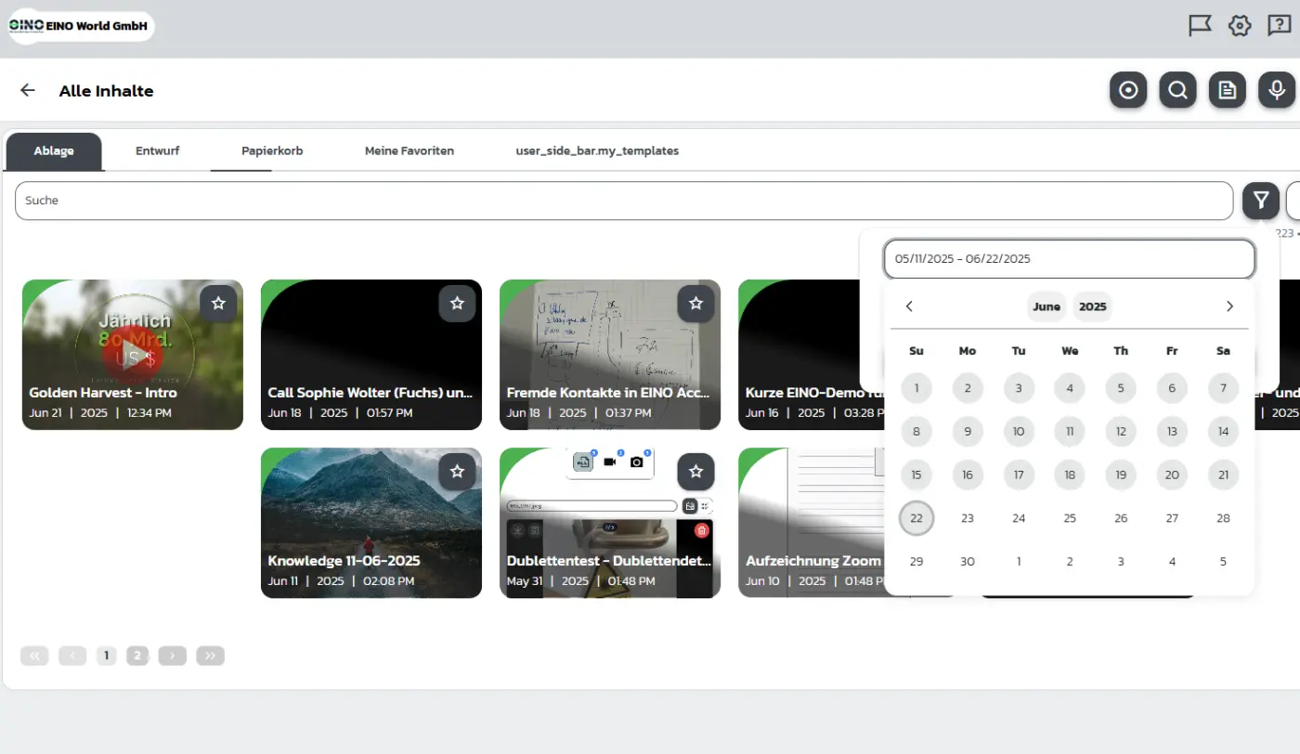1300x754 pixels.
Task: Go to first page of results
Action: [34, 656]
